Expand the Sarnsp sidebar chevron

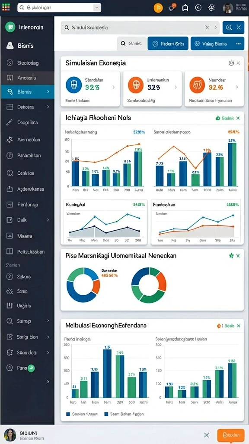click(x=48, y=321)
